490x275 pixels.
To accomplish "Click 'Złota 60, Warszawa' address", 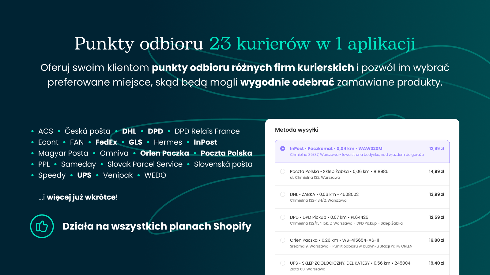I will point(307,269).
